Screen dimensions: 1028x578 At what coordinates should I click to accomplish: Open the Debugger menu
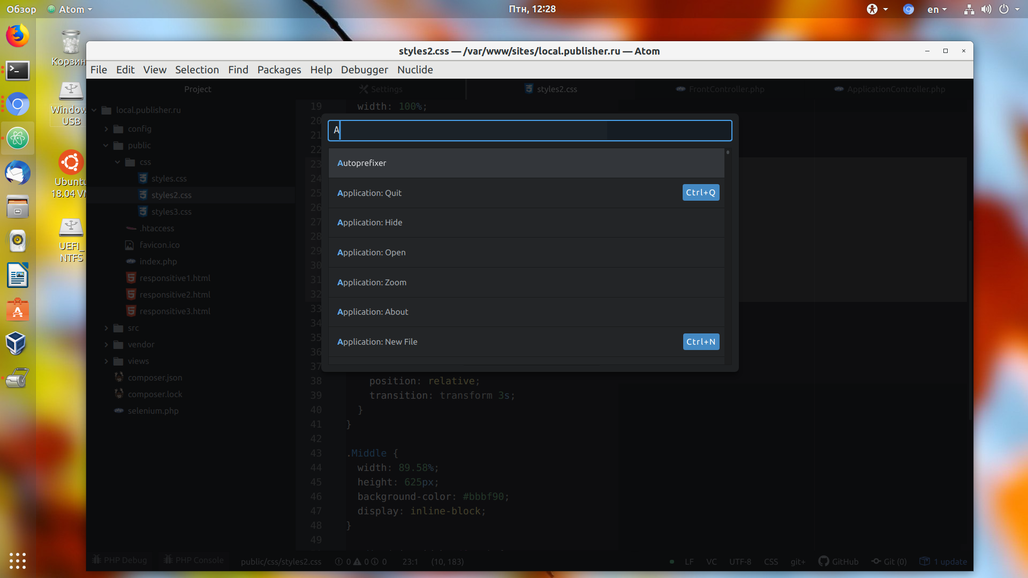(365, 70)
